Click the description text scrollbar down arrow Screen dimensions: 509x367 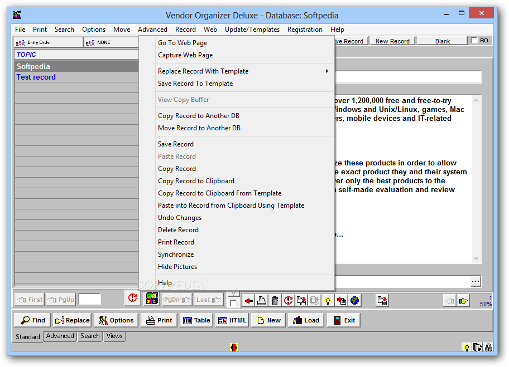(476, 258)
